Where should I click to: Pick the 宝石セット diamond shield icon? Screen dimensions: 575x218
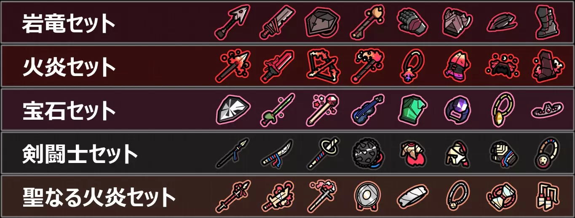point(233,110)
